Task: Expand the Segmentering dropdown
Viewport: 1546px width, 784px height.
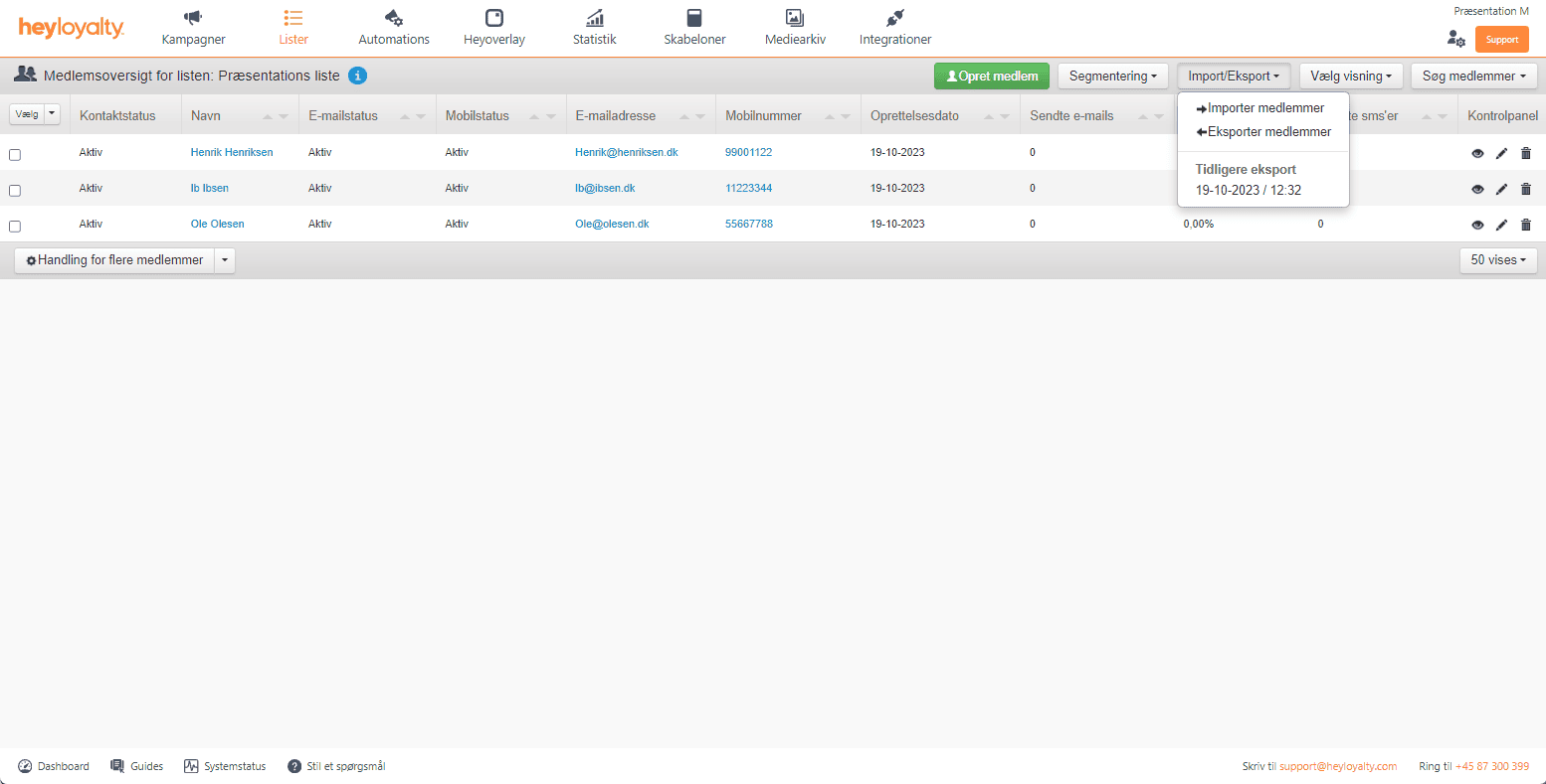Action: tap(1112, 76)
